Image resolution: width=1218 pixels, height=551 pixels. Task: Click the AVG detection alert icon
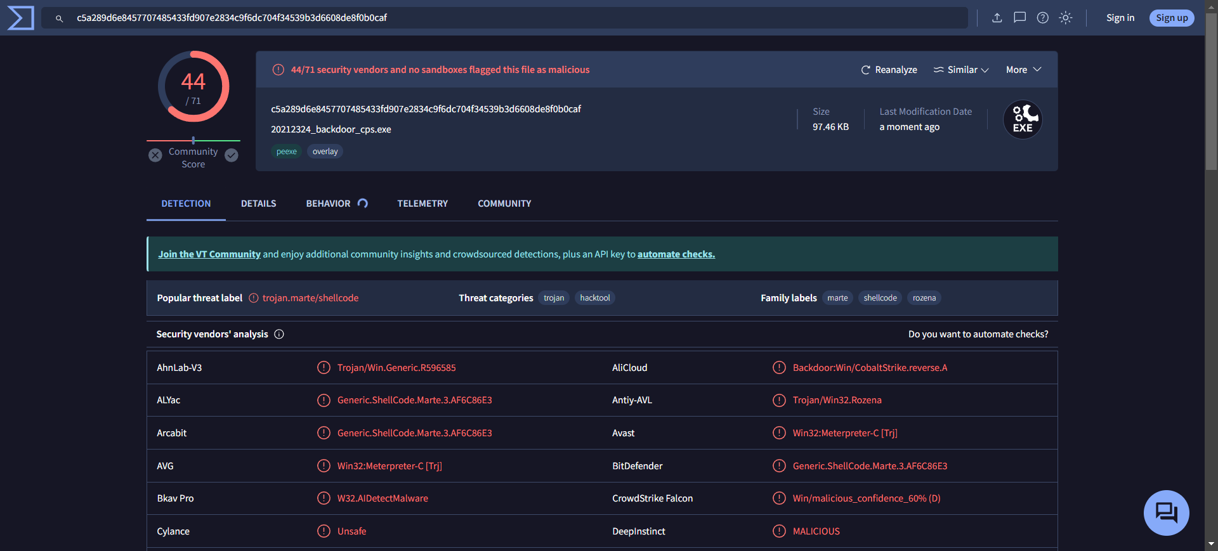click(324, 466)
